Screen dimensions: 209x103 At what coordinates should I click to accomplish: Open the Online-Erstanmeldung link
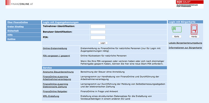55,48
